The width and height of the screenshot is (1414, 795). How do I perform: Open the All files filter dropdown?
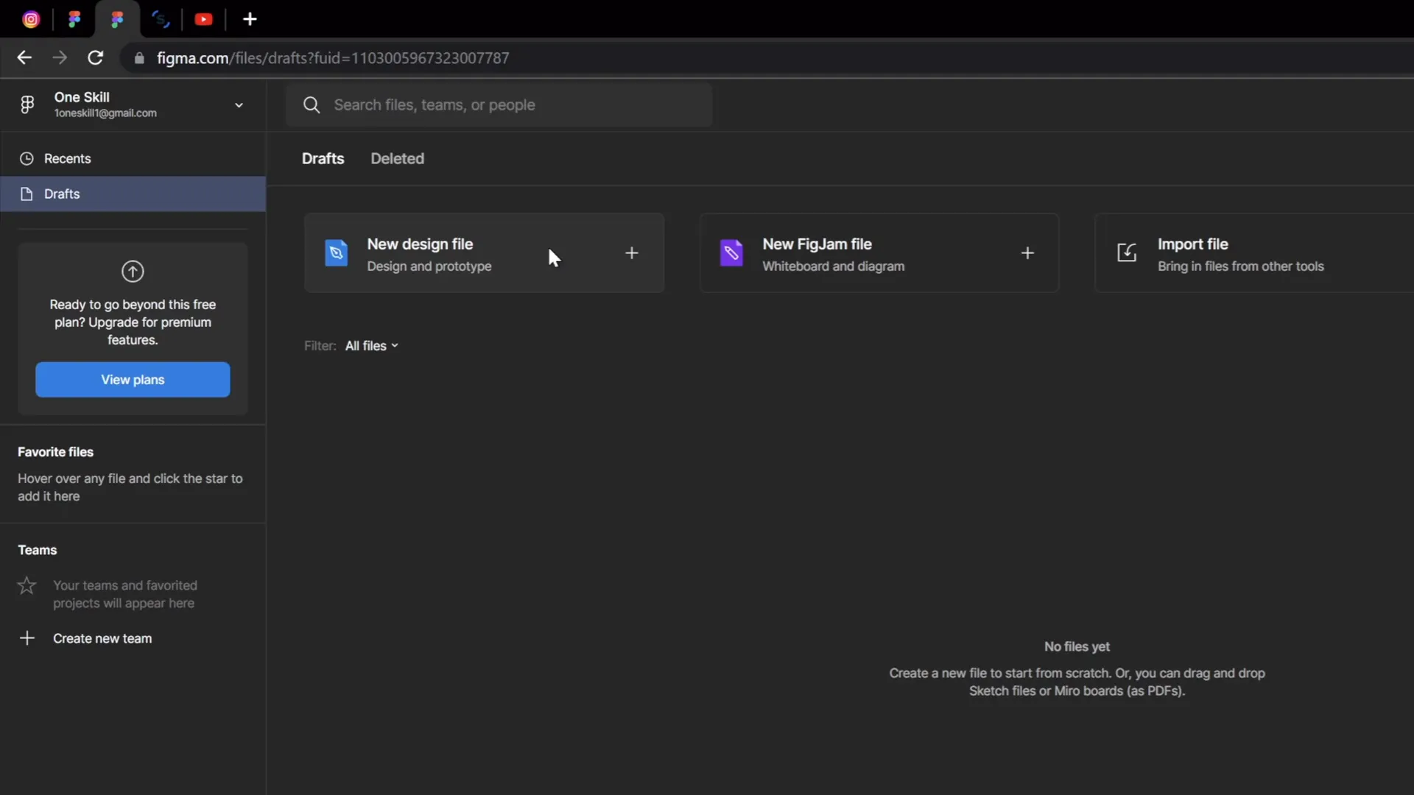371,345
